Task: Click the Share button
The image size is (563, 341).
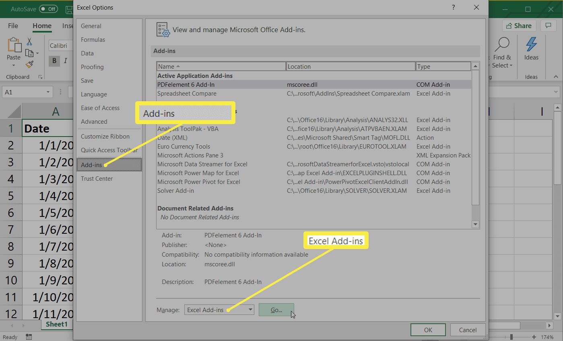Action: [519, 26]
